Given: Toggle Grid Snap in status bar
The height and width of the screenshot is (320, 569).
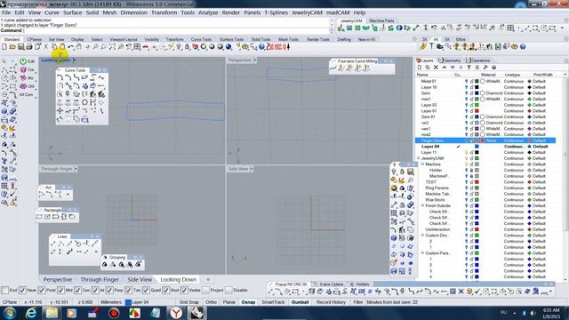Looking at the screenshot, I should (x=188, y=302).
